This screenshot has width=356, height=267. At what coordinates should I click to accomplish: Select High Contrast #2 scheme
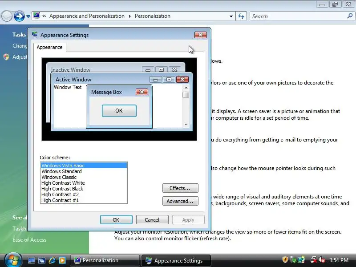pos(84,194)
